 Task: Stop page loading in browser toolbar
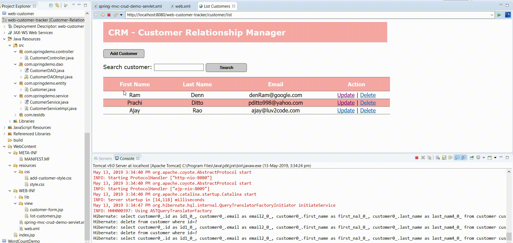[109, 15]
